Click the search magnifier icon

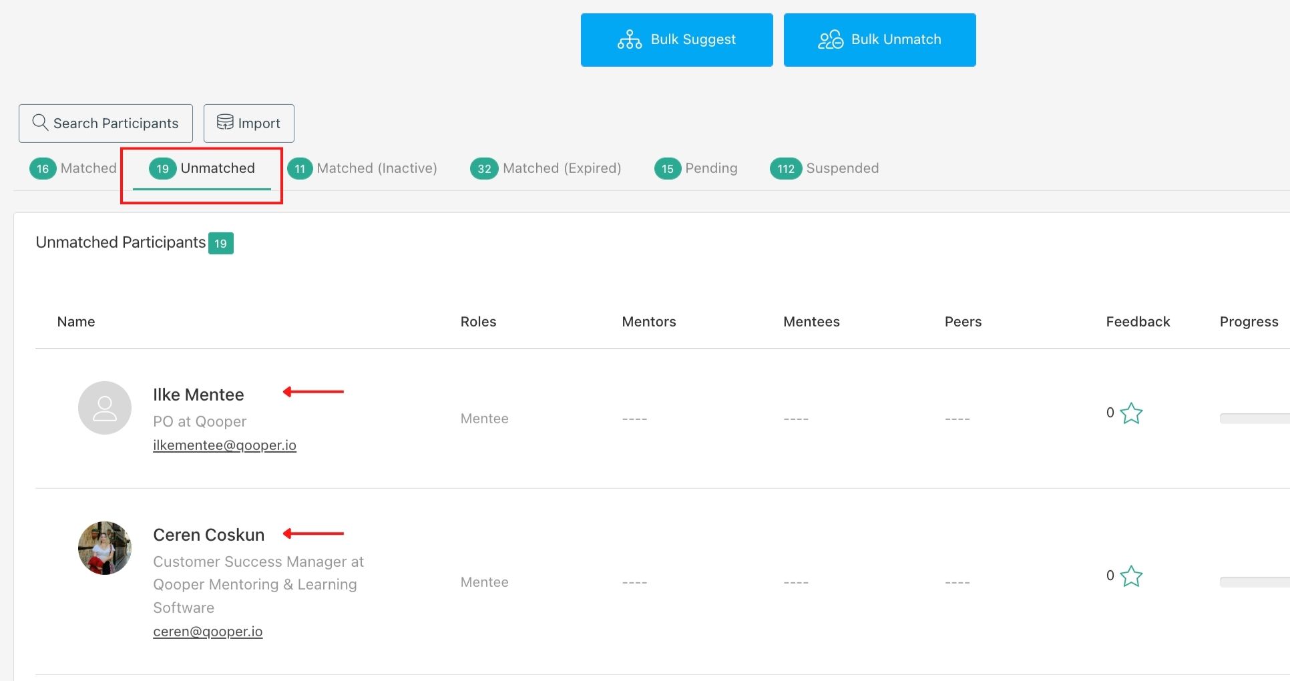tap(40, 123)
